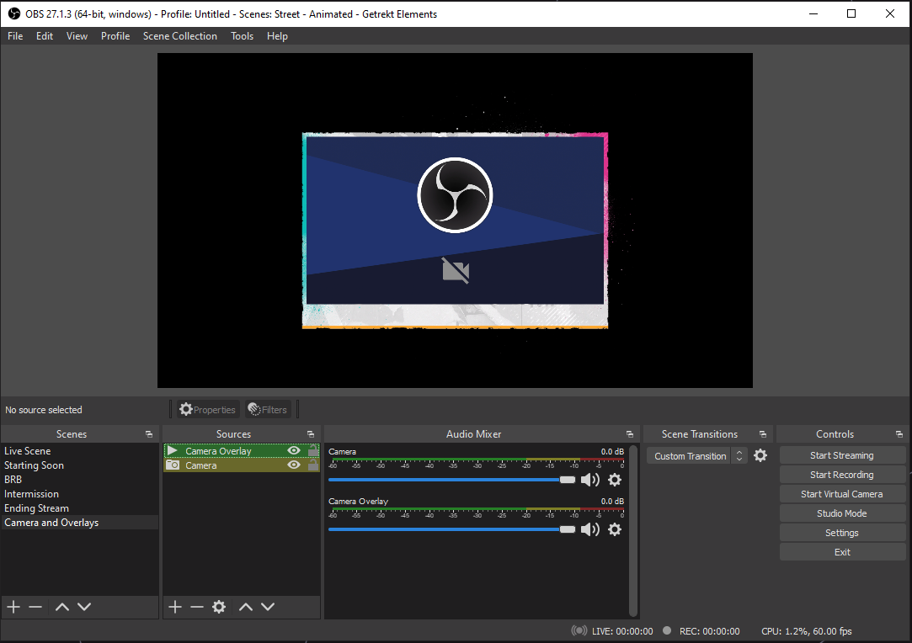This screenshot has width=912, height=643.
Task: Open source properties gear in Sources panel
Action: pyautogui.click(x=219, y=607)
